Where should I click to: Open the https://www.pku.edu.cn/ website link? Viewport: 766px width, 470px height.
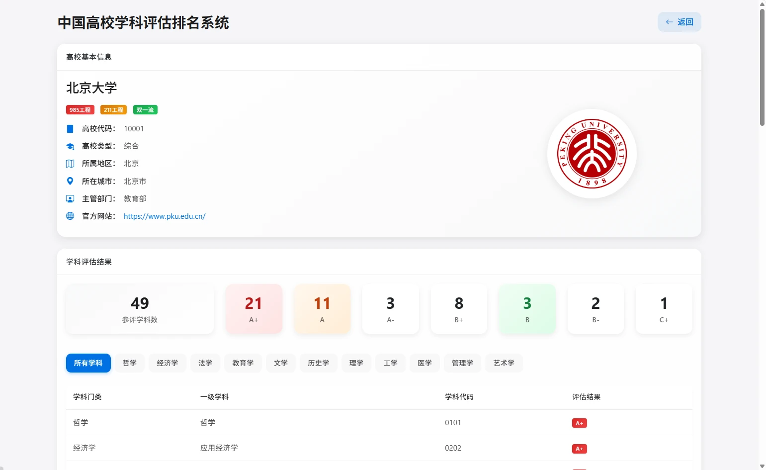(165, 216)
